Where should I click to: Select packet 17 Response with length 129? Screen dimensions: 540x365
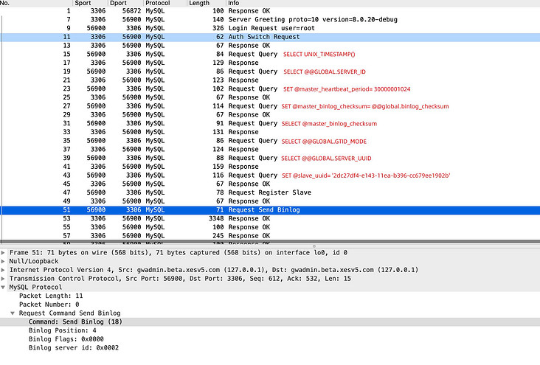270,63
